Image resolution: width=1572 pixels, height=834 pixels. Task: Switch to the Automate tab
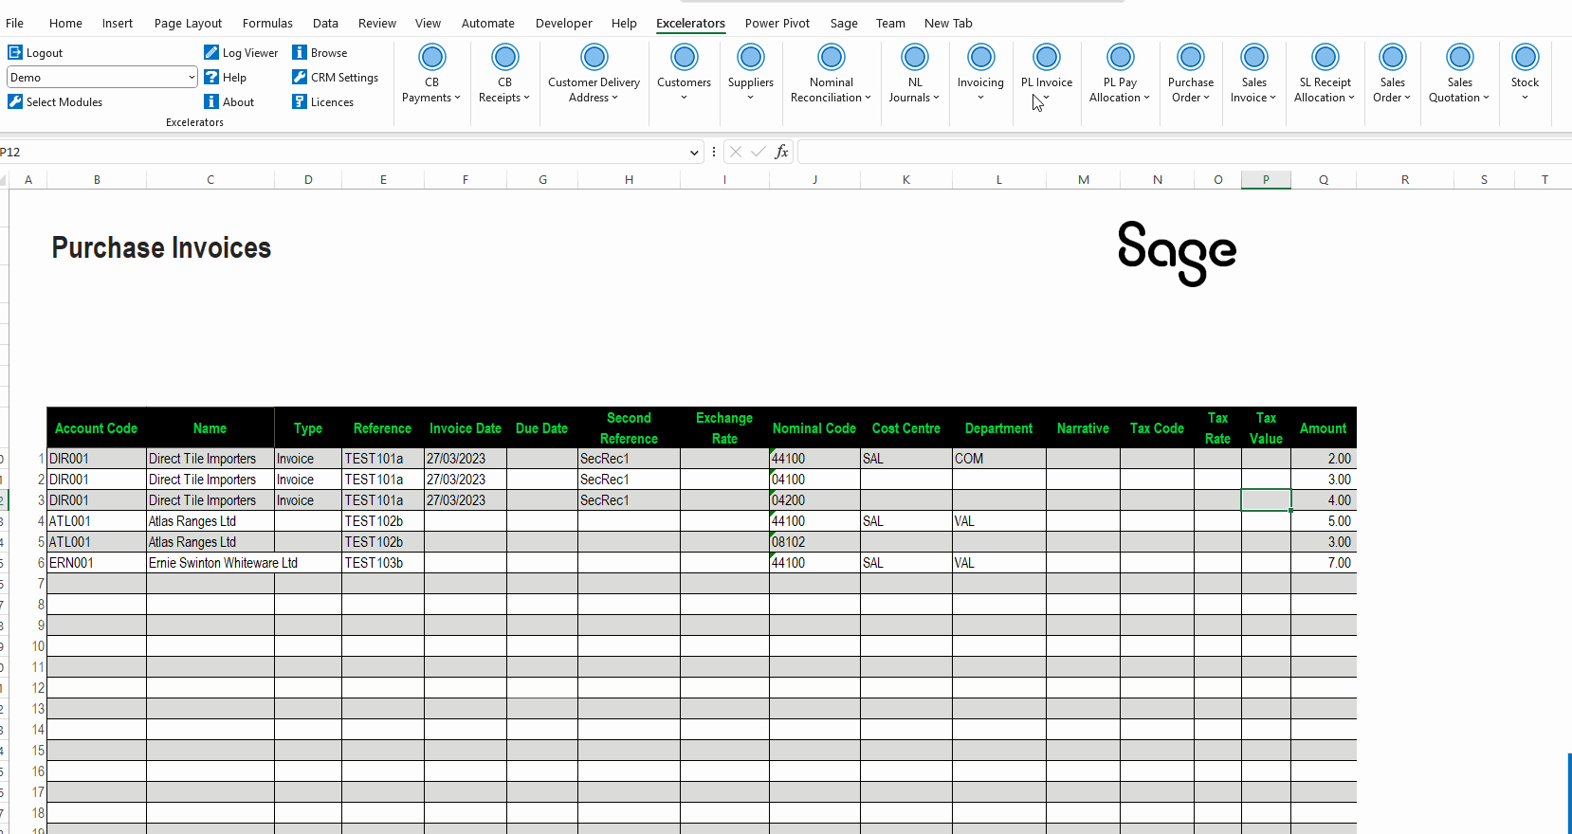(x=487, y=23)
